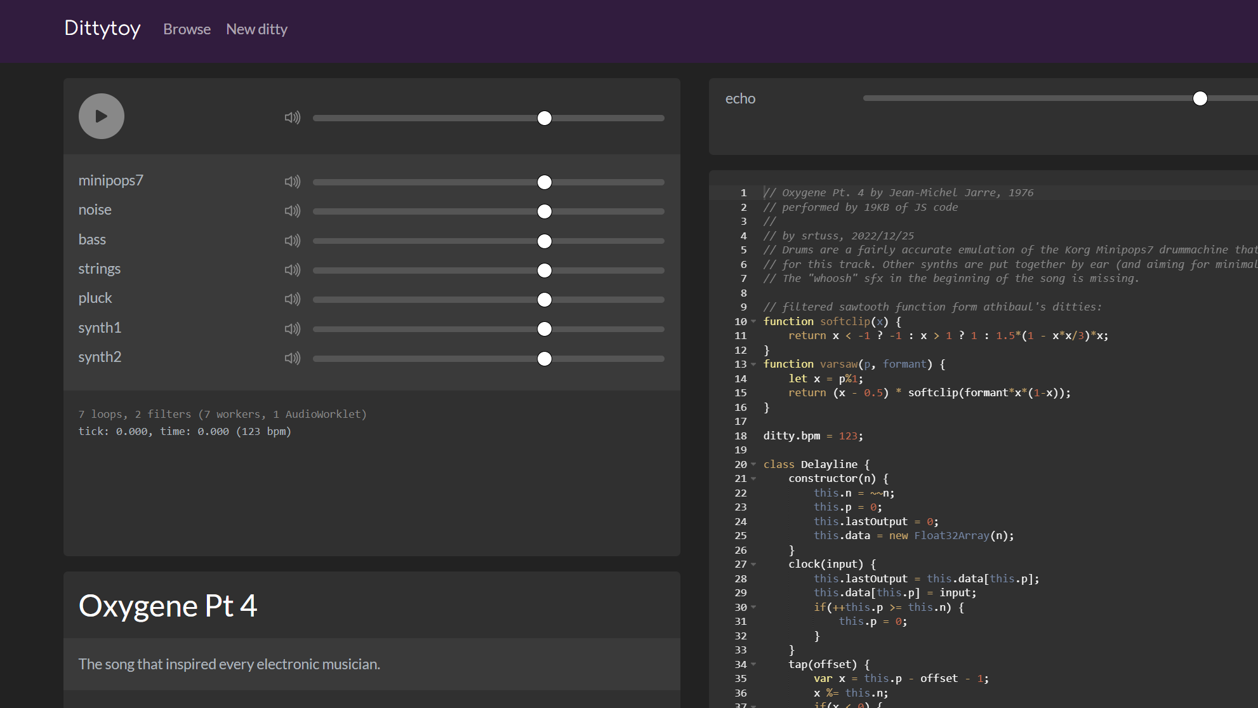Mute the synth1 track speaker icon
The width and height of the screenshot is (1258, 708).
point(292,329)
